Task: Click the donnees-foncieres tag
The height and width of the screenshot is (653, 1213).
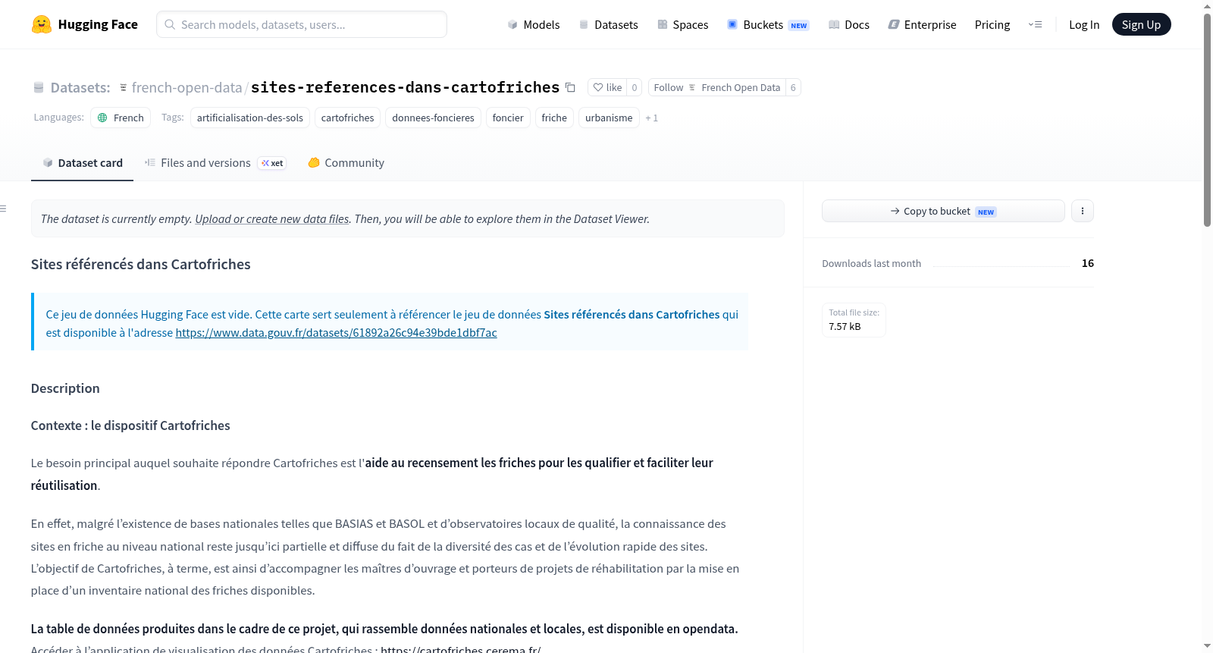Action: [433, 118]
